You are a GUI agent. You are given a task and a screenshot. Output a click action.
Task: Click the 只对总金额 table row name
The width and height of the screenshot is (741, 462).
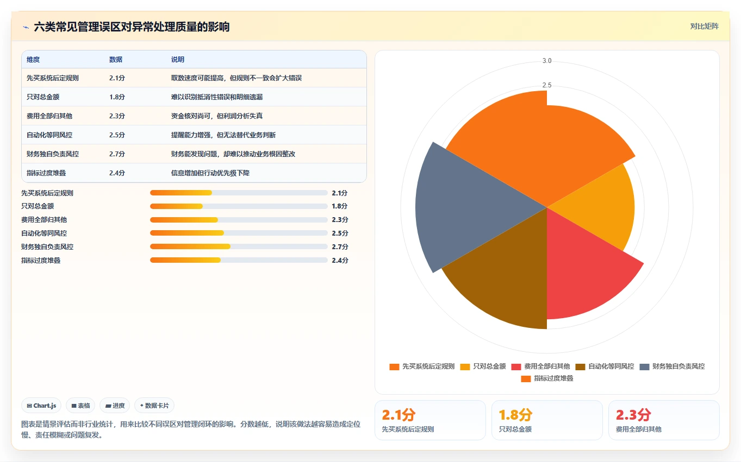point(43,97)
